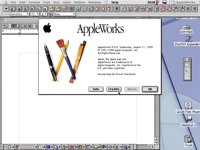Select right alignment in ruler bar
The height and width of the screenshot is (150, 200).
[24, 26]
